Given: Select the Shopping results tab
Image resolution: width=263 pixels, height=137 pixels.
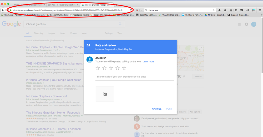Looking at the screenshot, I should (x=38, y=33).
